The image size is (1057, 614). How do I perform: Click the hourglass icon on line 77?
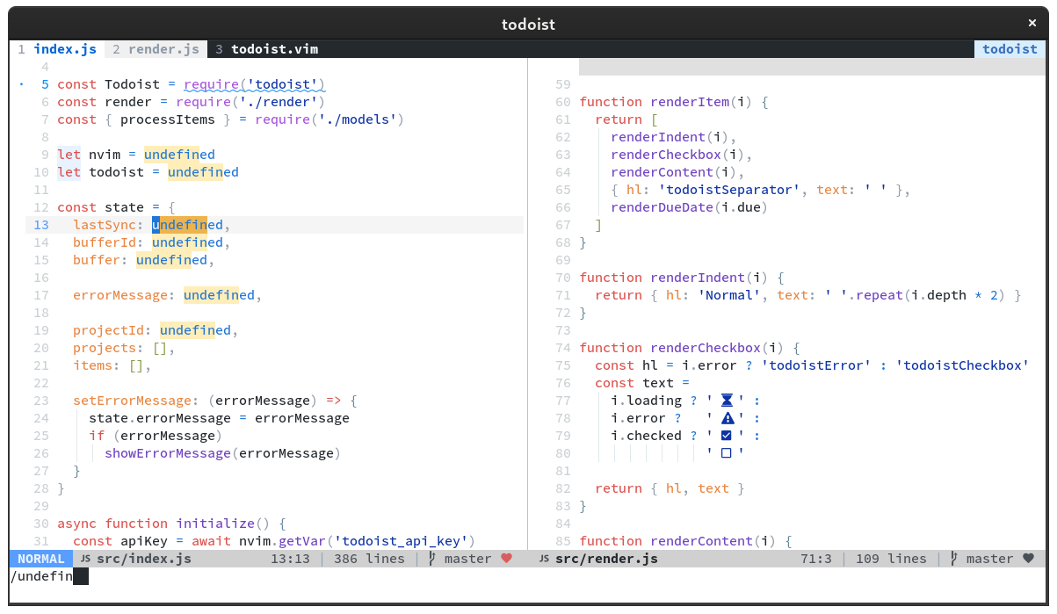point(727,401)
